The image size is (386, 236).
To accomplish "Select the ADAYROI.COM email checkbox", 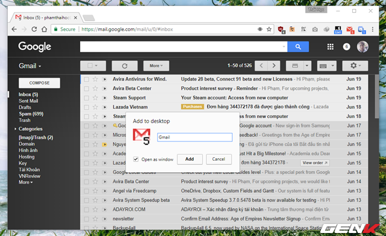I will 86,210.
